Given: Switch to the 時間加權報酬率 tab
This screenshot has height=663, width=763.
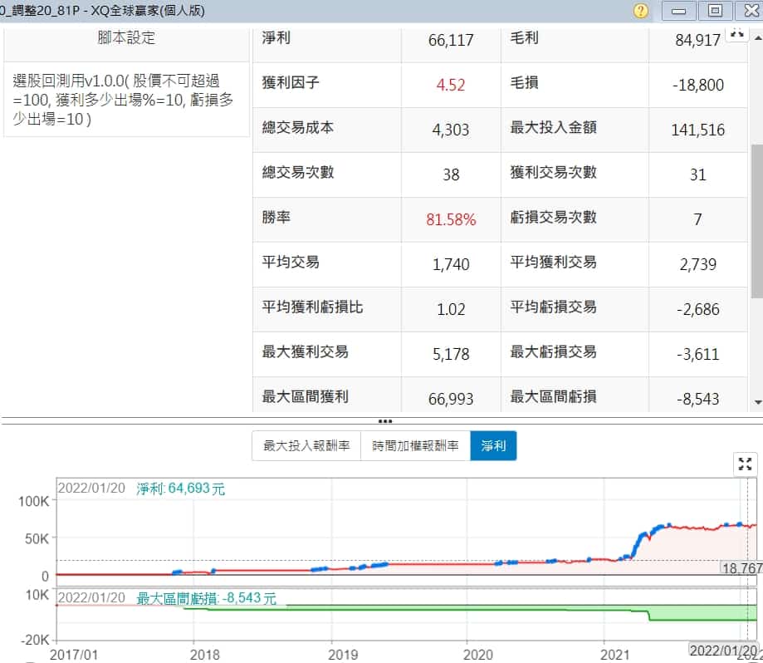Looking at the screenshot, I should tap(415, 446).
